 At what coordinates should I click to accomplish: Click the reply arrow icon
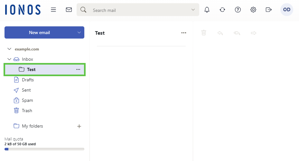coord(220,33)
